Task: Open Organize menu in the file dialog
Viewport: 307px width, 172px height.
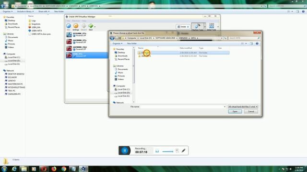Action: point(118,43)
